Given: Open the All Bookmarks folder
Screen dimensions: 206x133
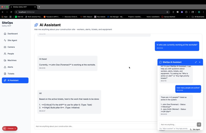Looking at the screenshot, I should pyautogui.click(x=198, y=17).
